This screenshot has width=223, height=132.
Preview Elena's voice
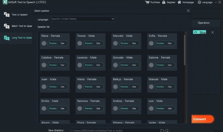[x=53, y=43]
